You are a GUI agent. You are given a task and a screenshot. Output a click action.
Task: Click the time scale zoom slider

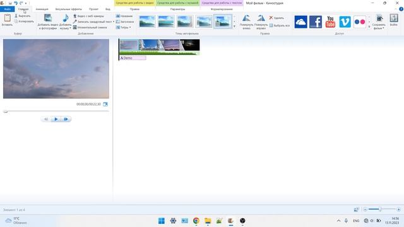380,209
